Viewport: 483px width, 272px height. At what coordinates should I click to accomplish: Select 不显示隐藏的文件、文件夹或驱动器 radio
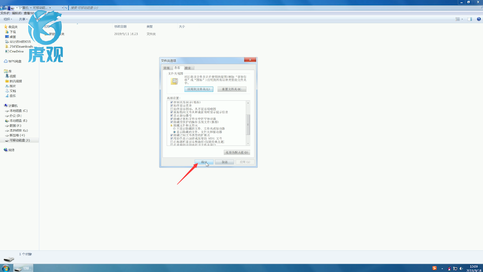pos(174,128)
